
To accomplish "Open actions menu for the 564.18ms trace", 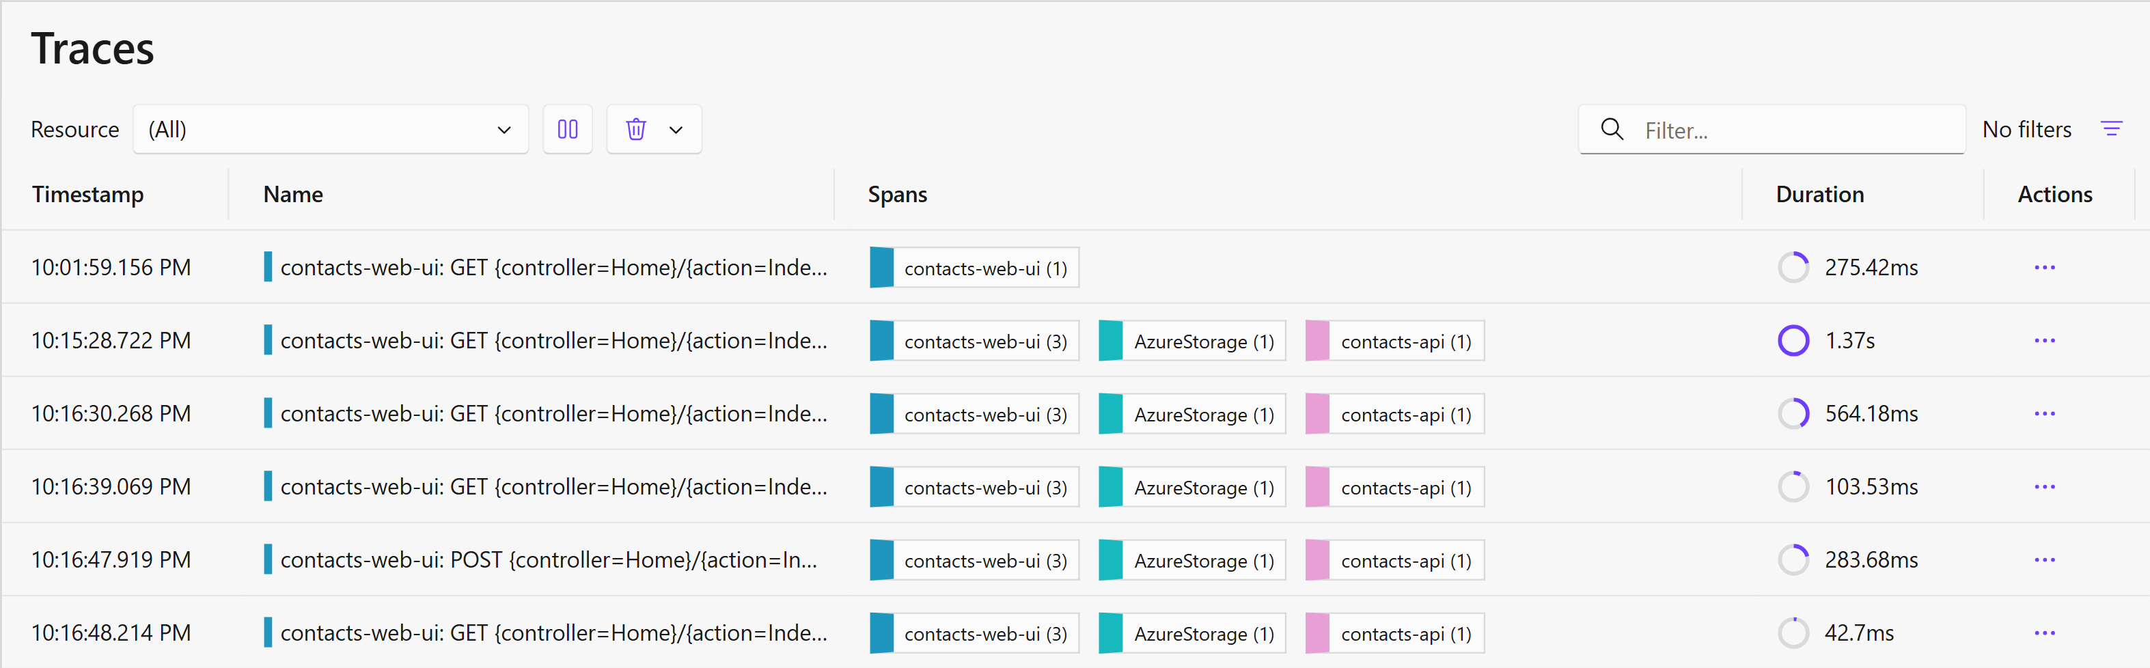I will [2044, 414].
